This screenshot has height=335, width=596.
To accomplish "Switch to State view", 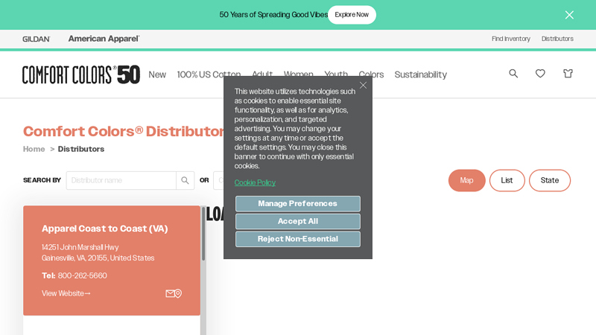I will pyautogui.click(x=549, y=180).
